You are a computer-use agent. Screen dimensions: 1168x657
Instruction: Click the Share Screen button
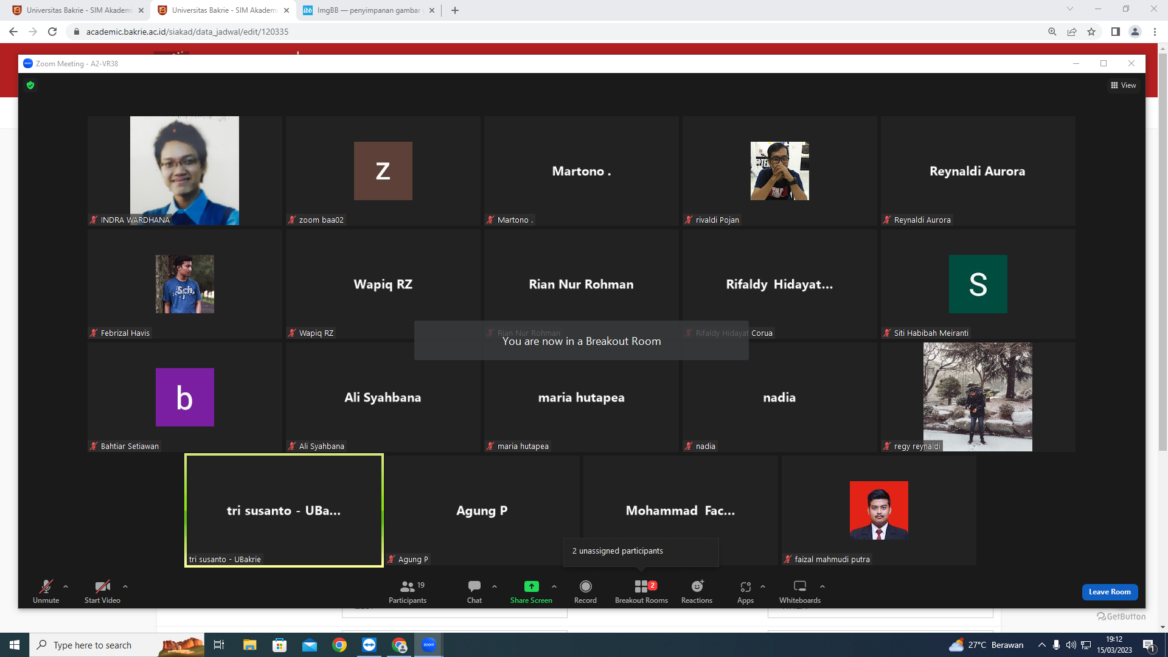(531, 591)
